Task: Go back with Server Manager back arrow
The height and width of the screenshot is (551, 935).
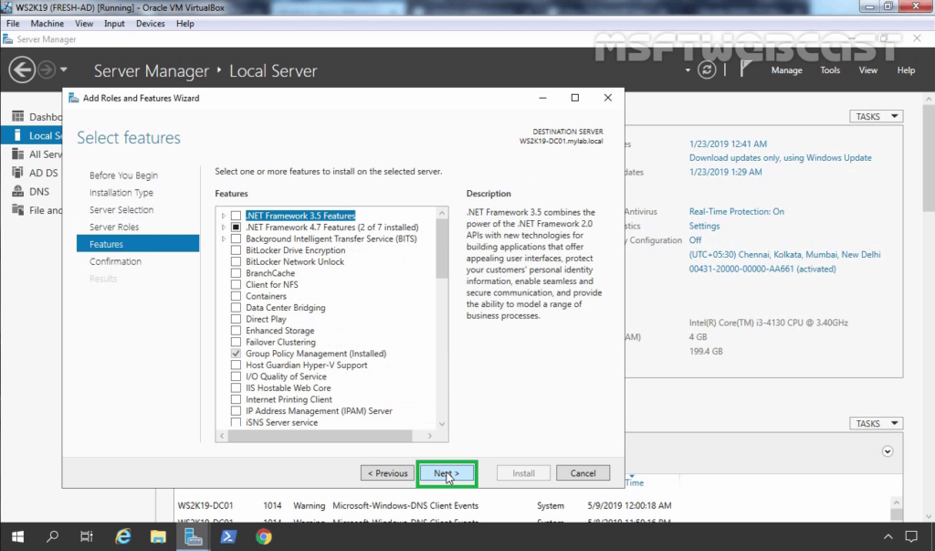Action: [x=22, y=70]
